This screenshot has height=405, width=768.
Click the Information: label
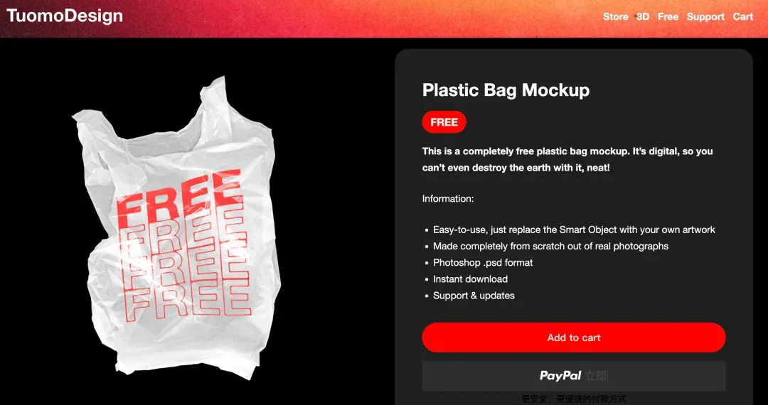448,199
